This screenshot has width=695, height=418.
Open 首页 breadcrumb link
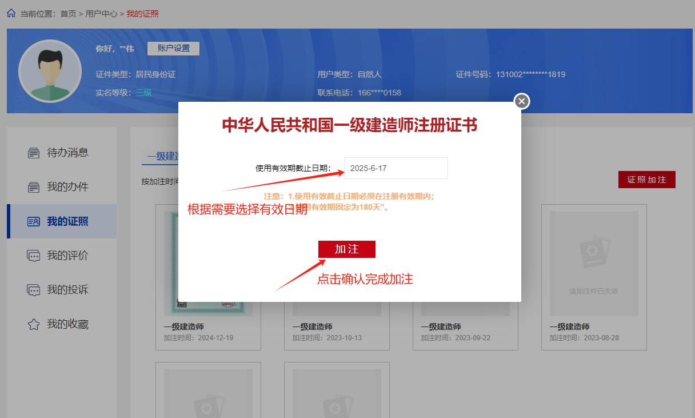pos(68,14)
